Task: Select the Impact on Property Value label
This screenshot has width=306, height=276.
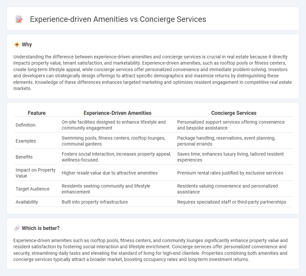Action: click(x=35, y=173)
